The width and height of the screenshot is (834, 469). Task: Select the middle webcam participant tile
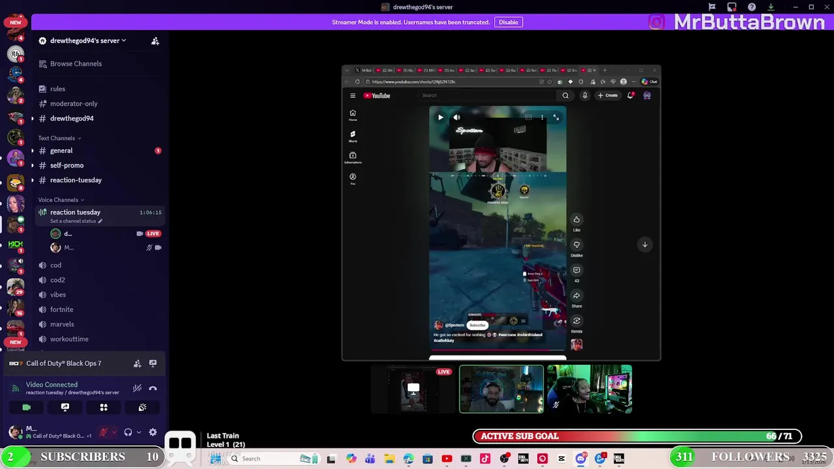tap(501, 389)
